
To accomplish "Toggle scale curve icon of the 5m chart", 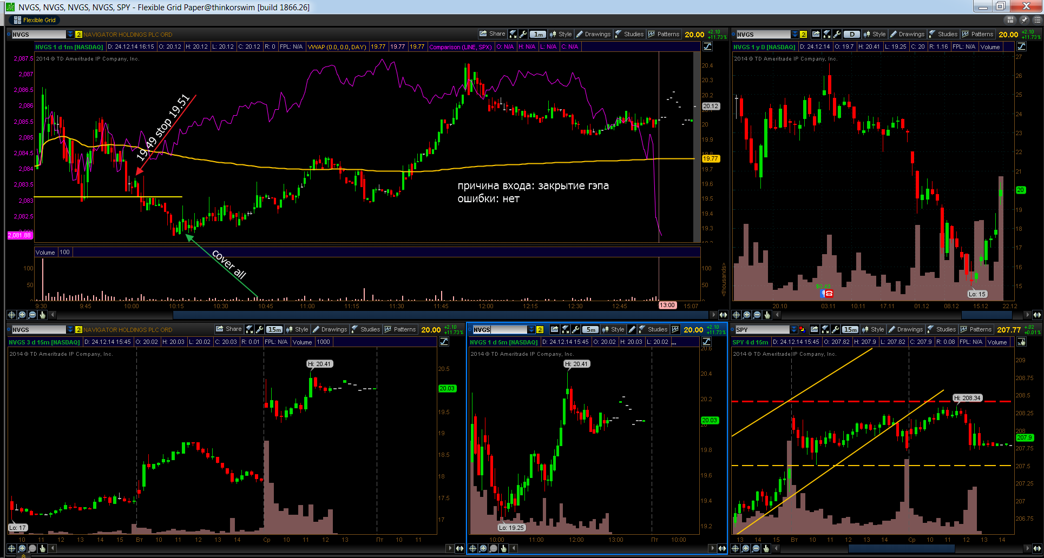I will click(x=706, y=342).
